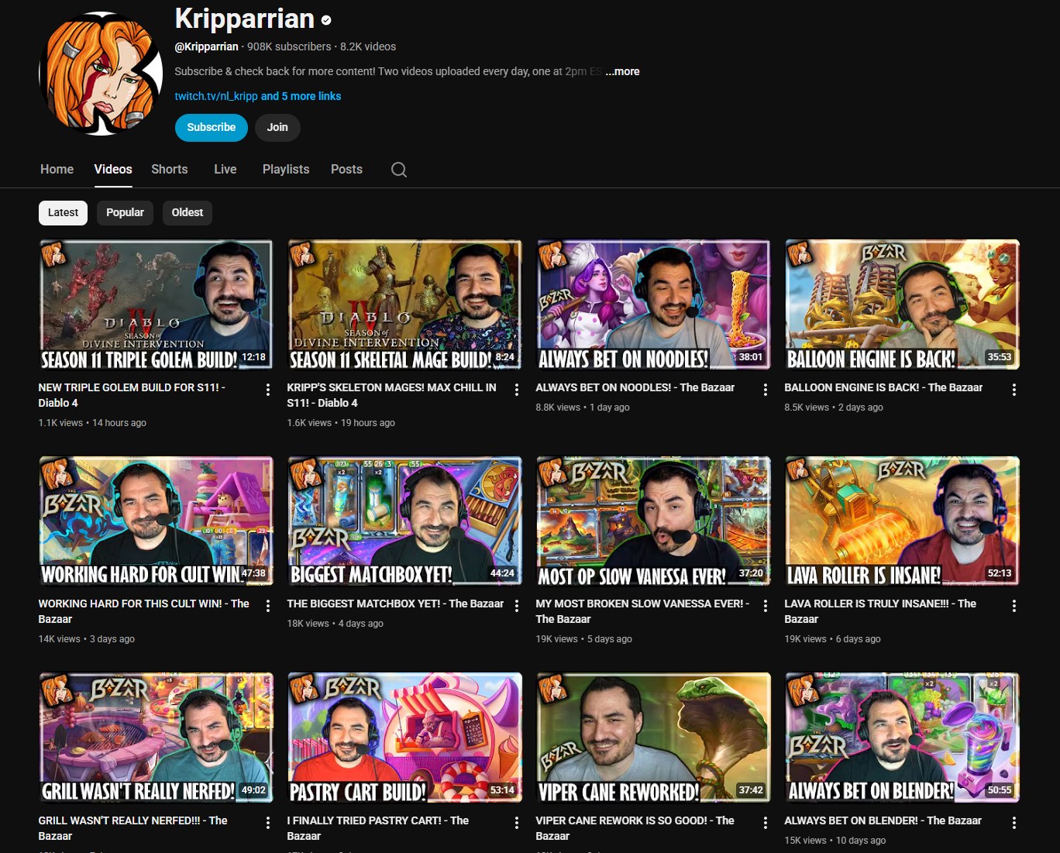Open the channel search icon
The width and height of the screenshot is (1060, 853).
click(x=399, y=170)
